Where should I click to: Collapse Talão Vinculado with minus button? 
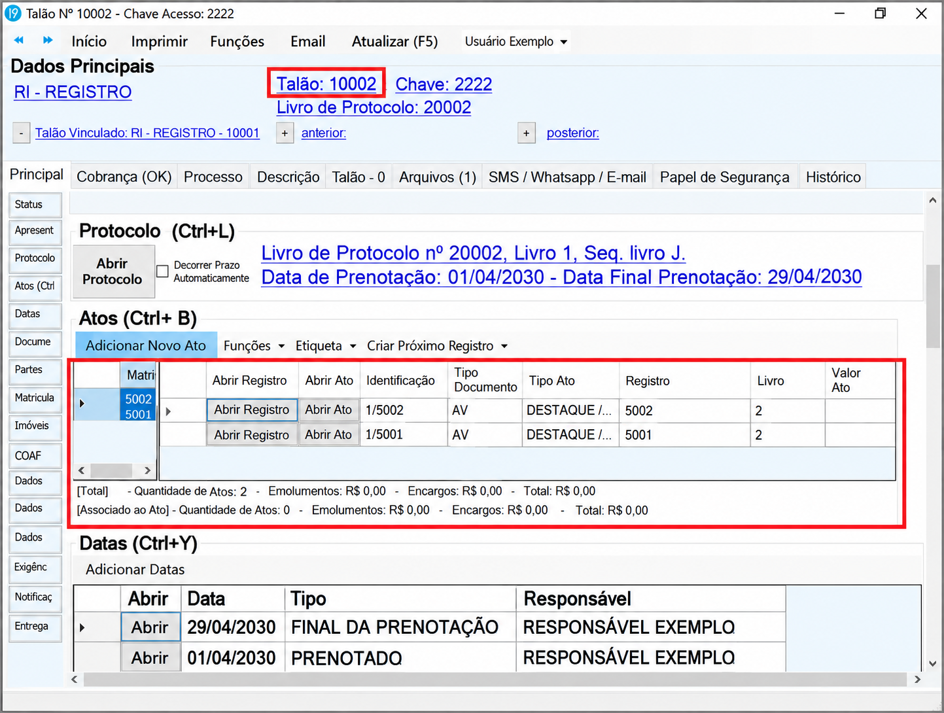coord(22,133)
